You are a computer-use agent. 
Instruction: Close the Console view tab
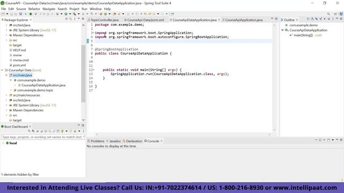(161, 141)
